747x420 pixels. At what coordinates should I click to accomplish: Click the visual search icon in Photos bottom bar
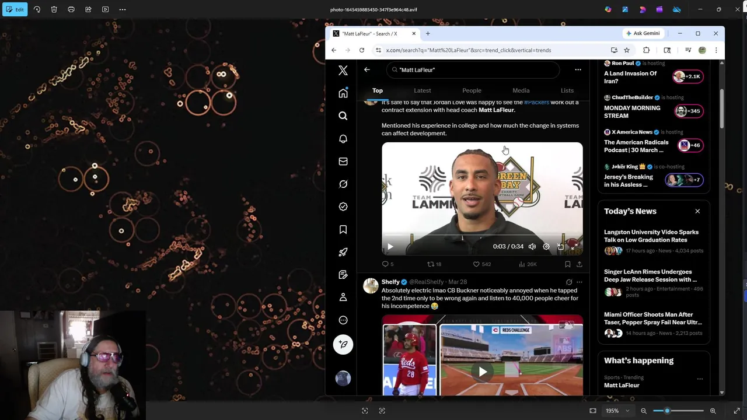tap(365, 411)
